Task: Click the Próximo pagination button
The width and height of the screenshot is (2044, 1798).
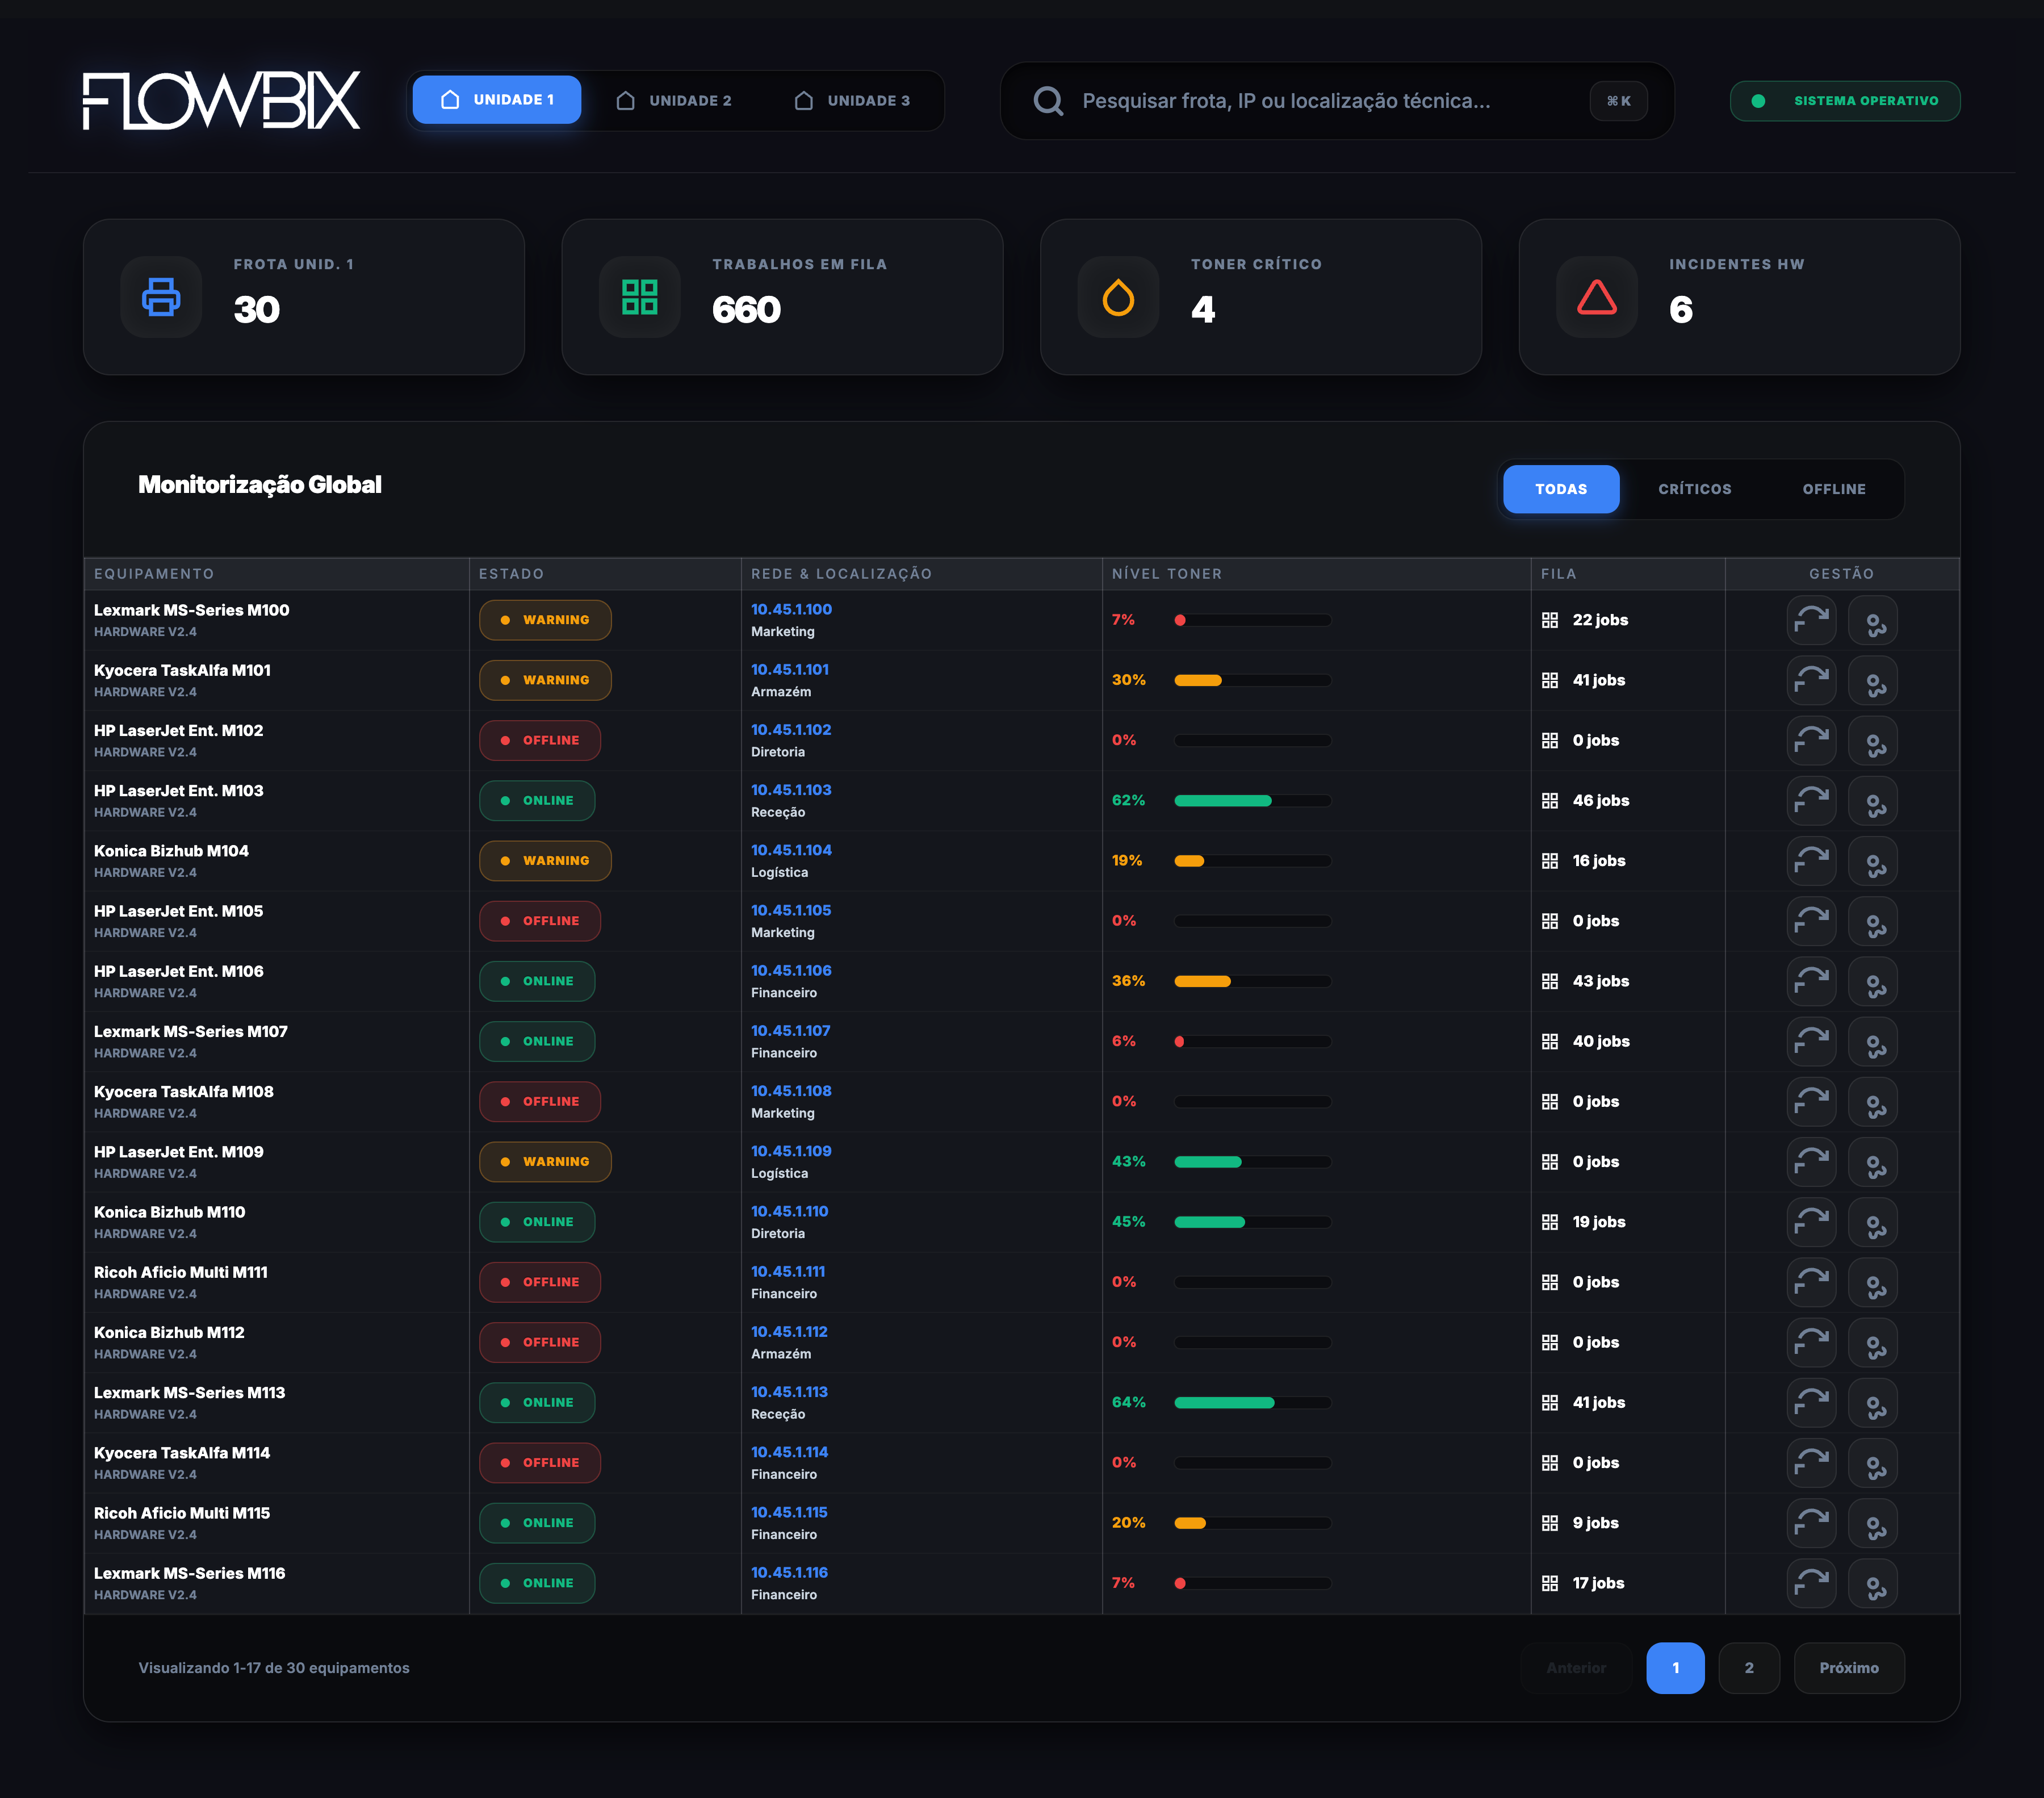Action: [x=1849, y=1668]
